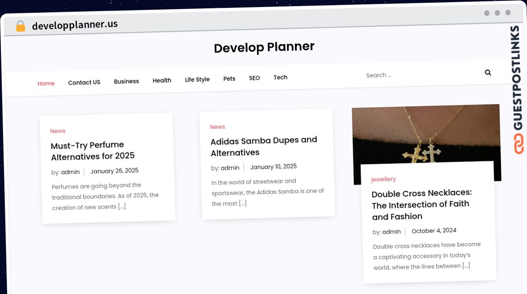
Task: Open the Adidas Samba Dupes article
Action: click(264, 146)
